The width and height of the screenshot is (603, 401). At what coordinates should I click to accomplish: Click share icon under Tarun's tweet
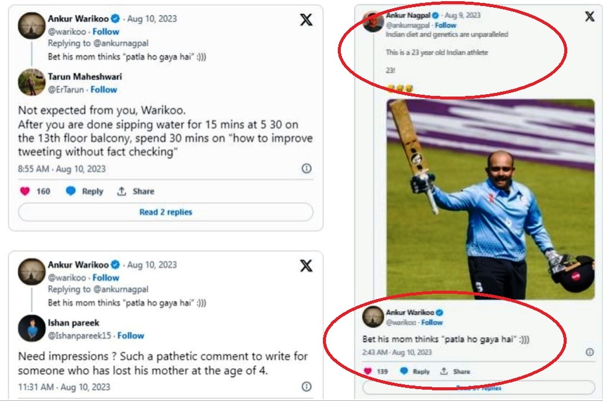click(x=122, y=191)
